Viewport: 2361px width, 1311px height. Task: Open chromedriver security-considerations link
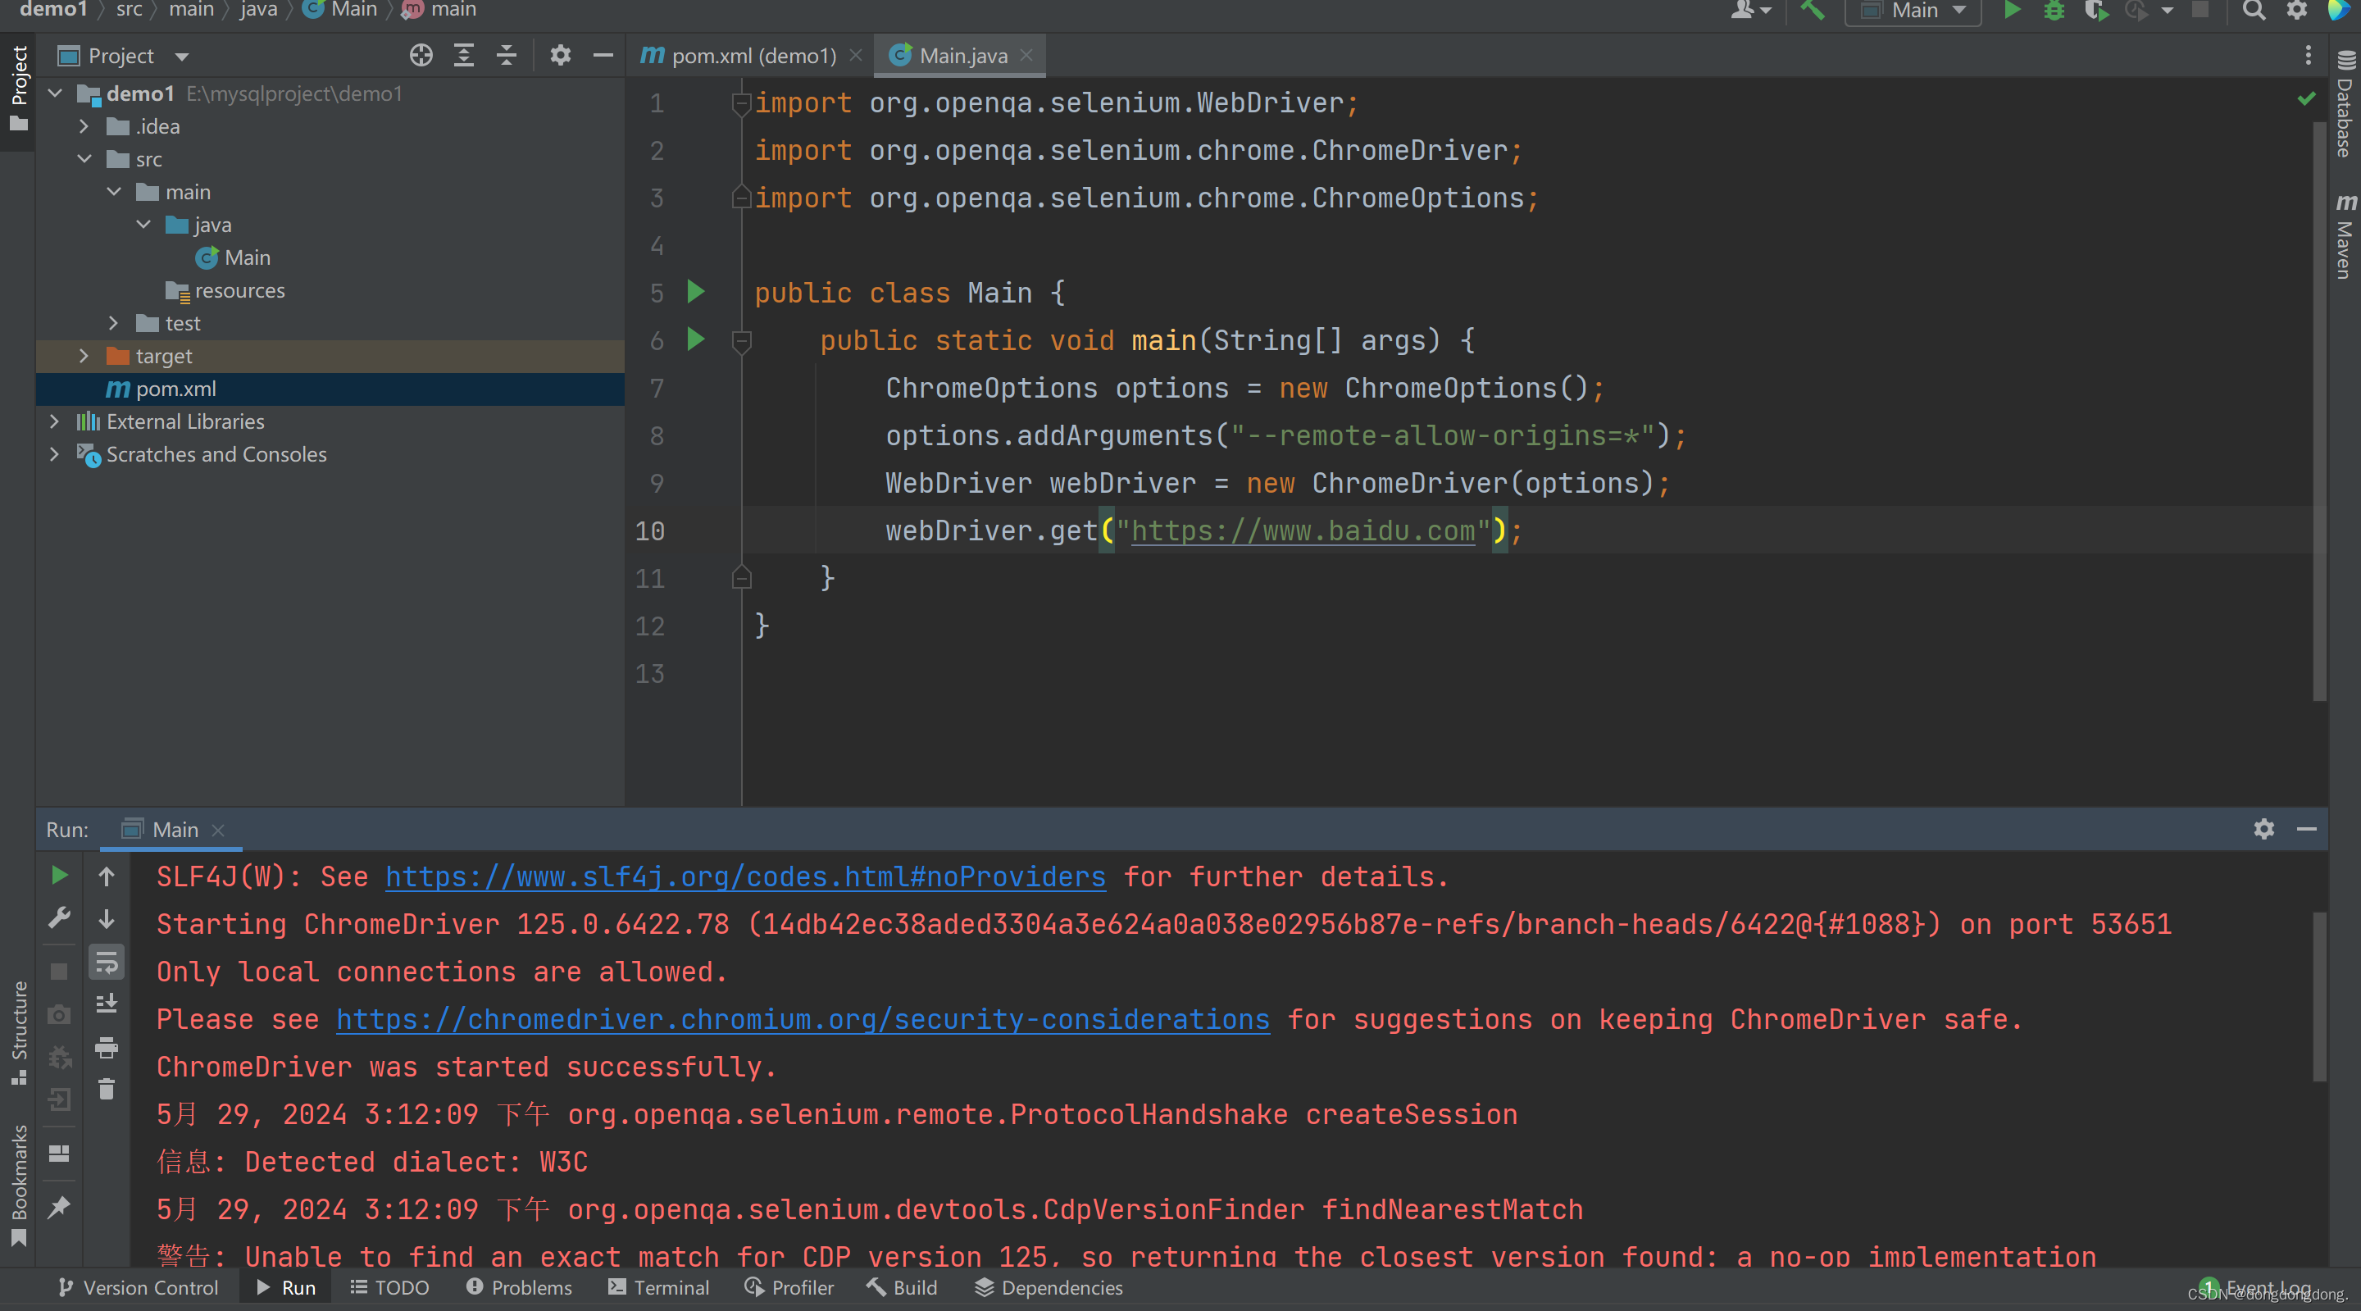(x=802, y=1019)
